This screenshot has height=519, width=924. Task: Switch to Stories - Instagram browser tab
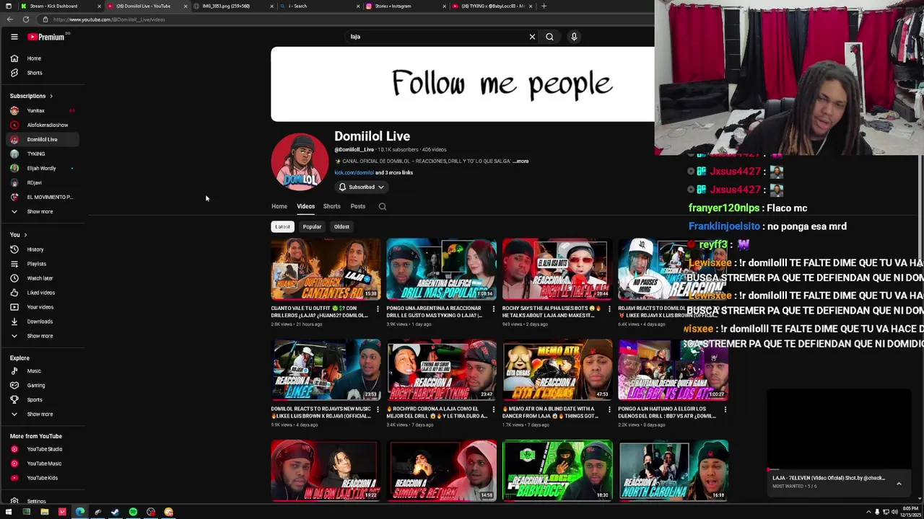(404, 6)
